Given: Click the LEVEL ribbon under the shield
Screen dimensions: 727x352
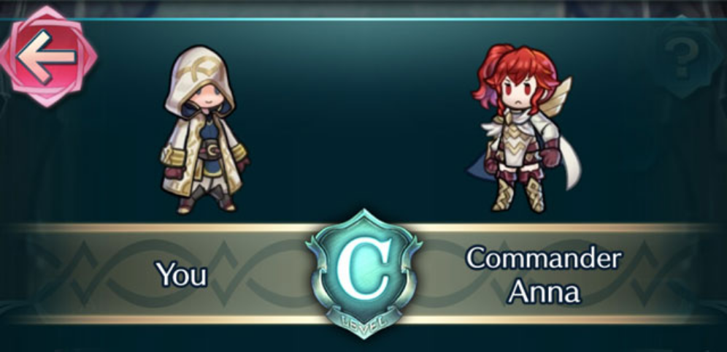Looking at the screenshot, I should pyautogui.click(x=363, y=319).
